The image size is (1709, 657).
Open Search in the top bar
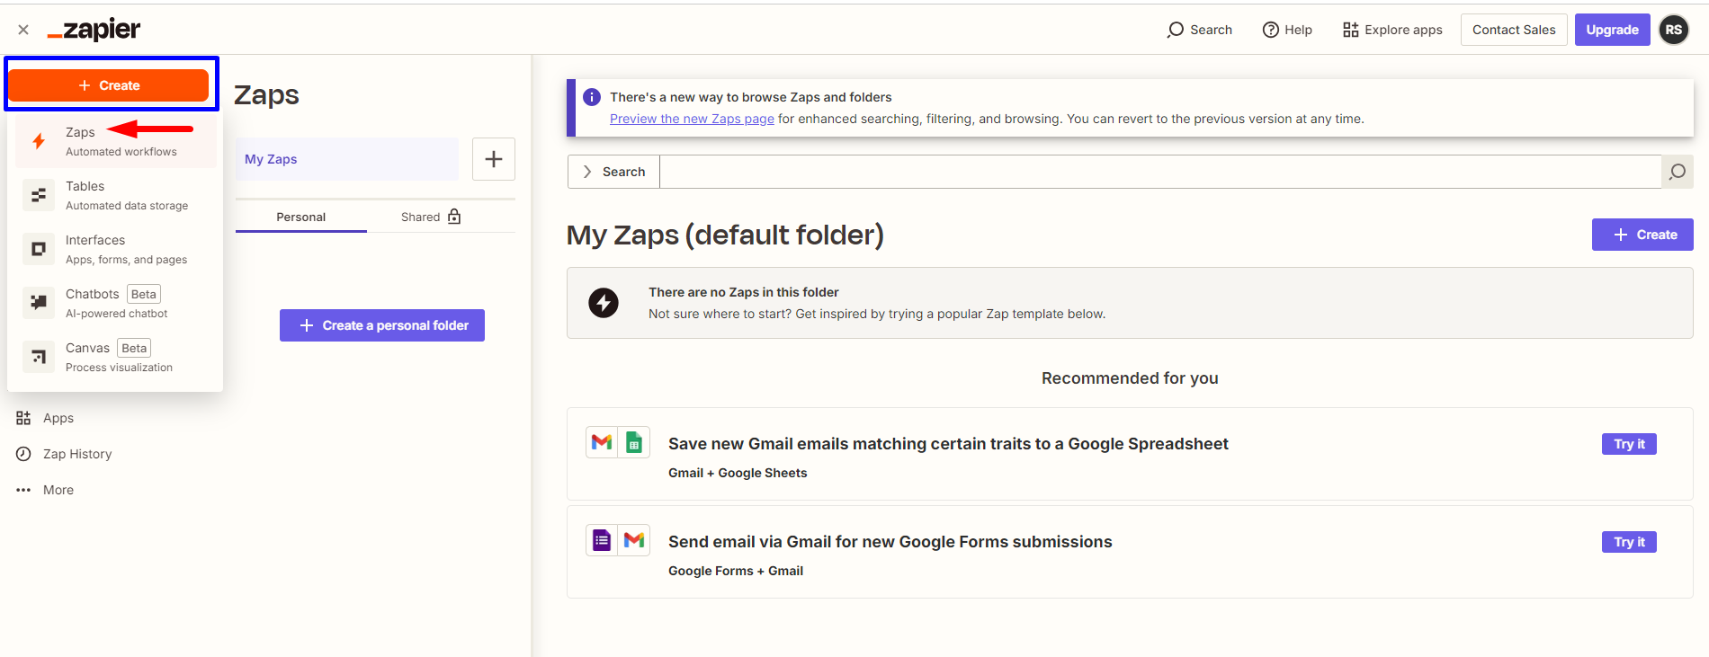pos(1200,30)
